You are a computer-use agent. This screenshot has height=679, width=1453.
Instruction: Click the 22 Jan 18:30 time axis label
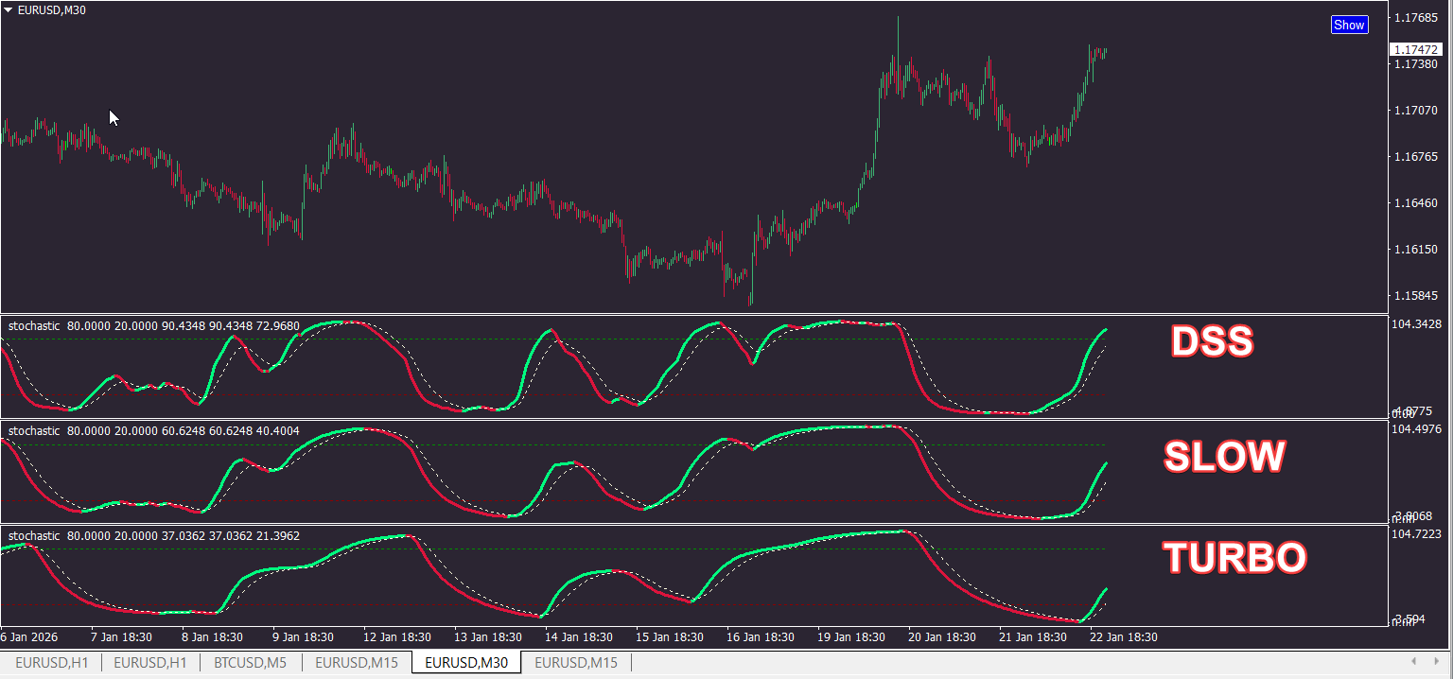click(x=1124, y=637)
